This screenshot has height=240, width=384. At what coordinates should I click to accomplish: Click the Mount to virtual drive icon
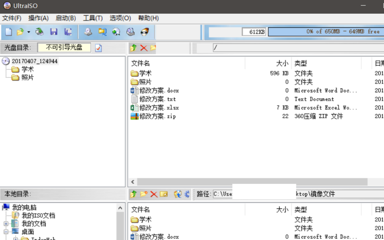131,32
